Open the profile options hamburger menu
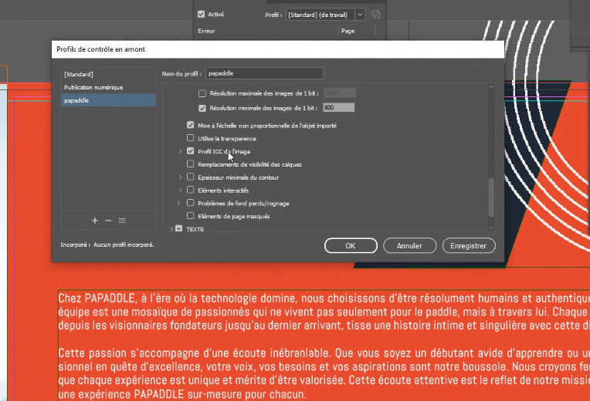Image resolution: width=590 pixels, height=401 pixels. [122, 221]
